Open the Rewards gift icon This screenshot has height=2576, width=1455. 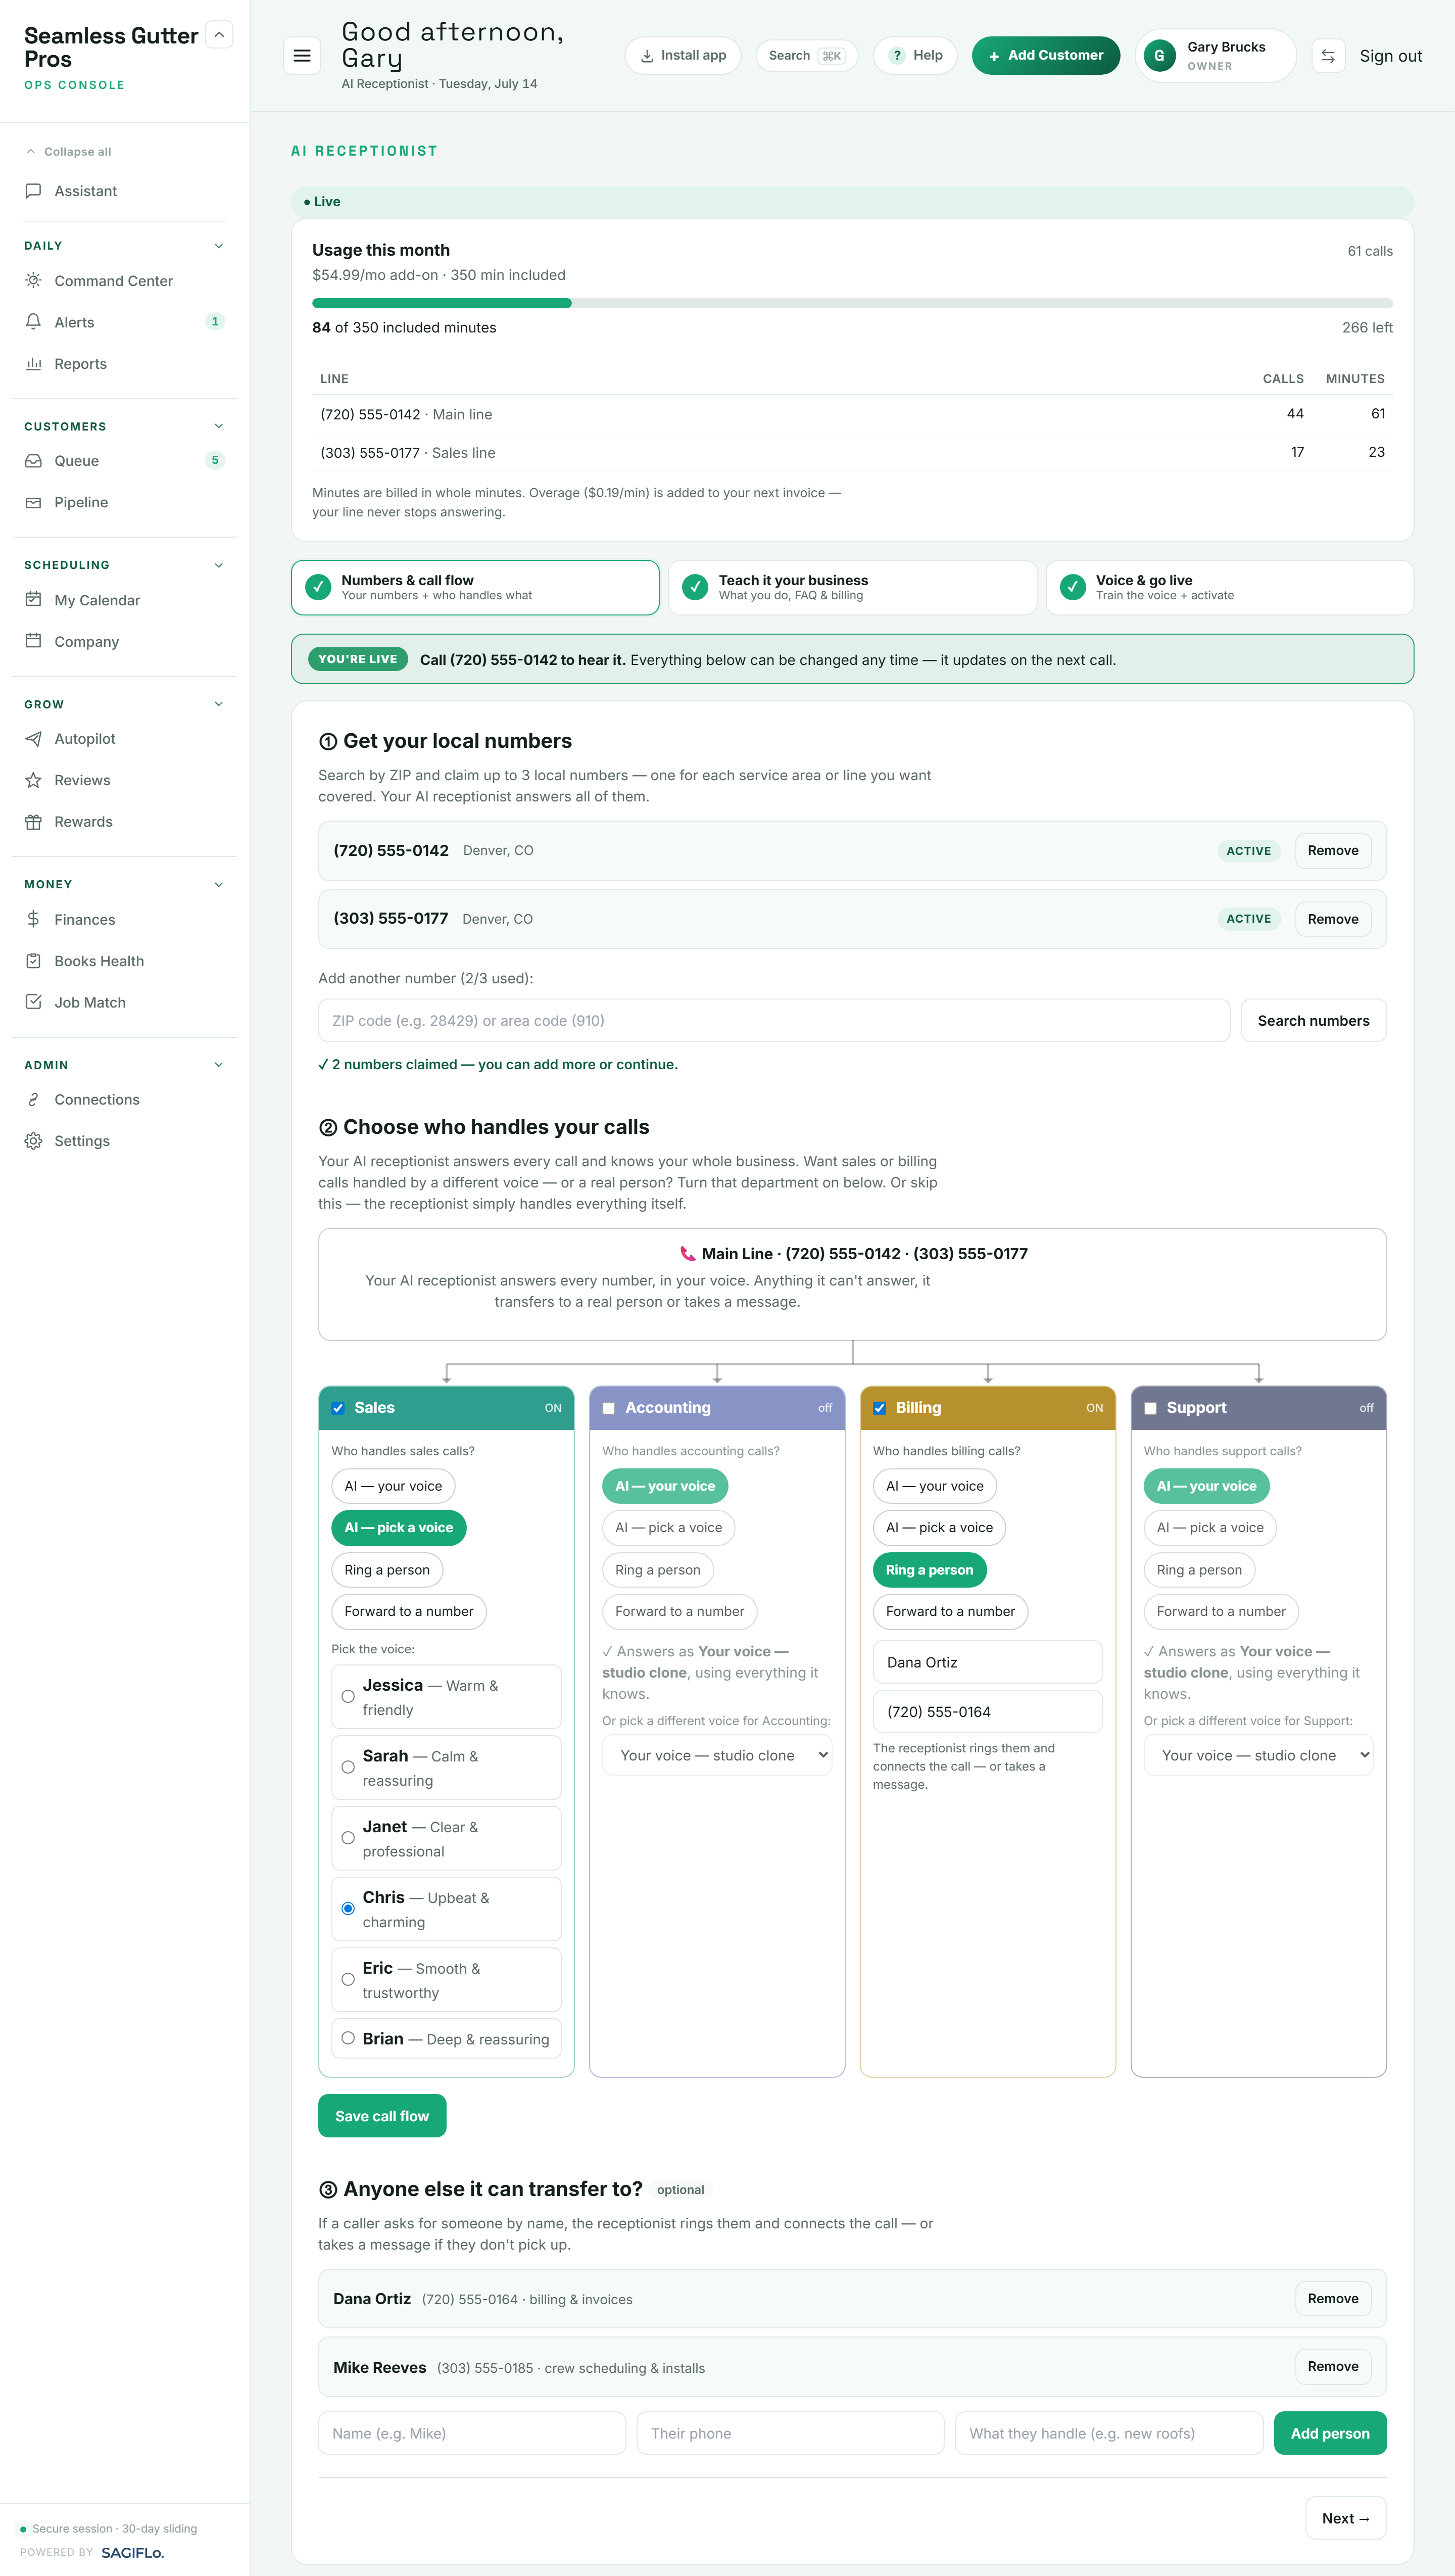pyautogui.click(x=33, y=822)
